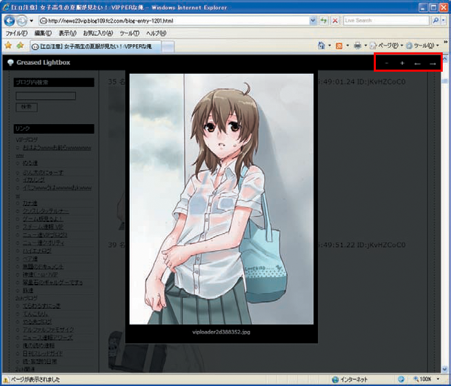Open the ニュース速報アワーズ sidebar link

tap(48, 338)
